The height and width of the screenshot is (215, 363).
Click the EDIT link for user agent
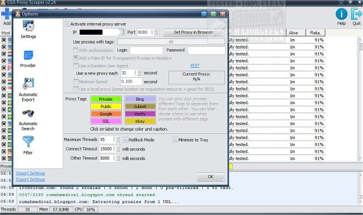pos(195,66)
